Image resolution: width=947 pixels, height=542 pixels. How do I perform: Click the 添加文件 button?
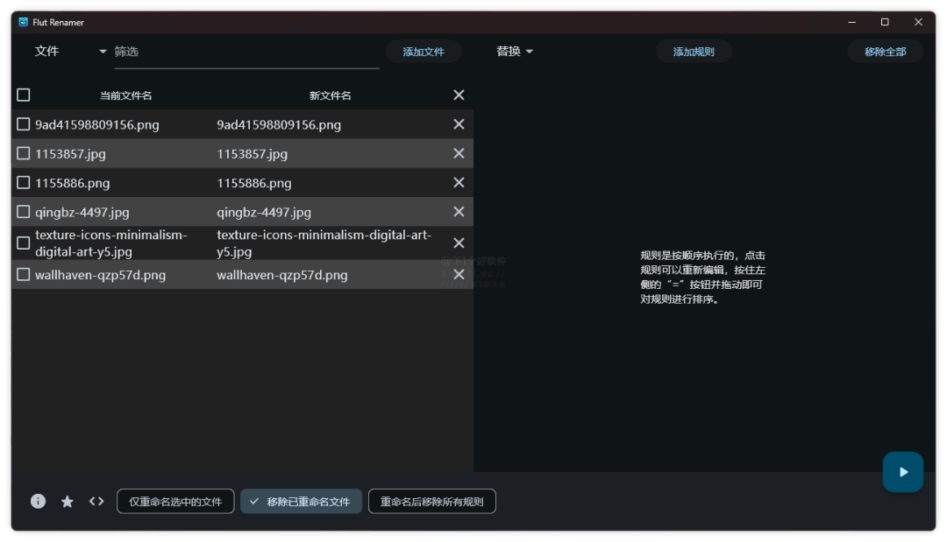[x=424, y=51]
